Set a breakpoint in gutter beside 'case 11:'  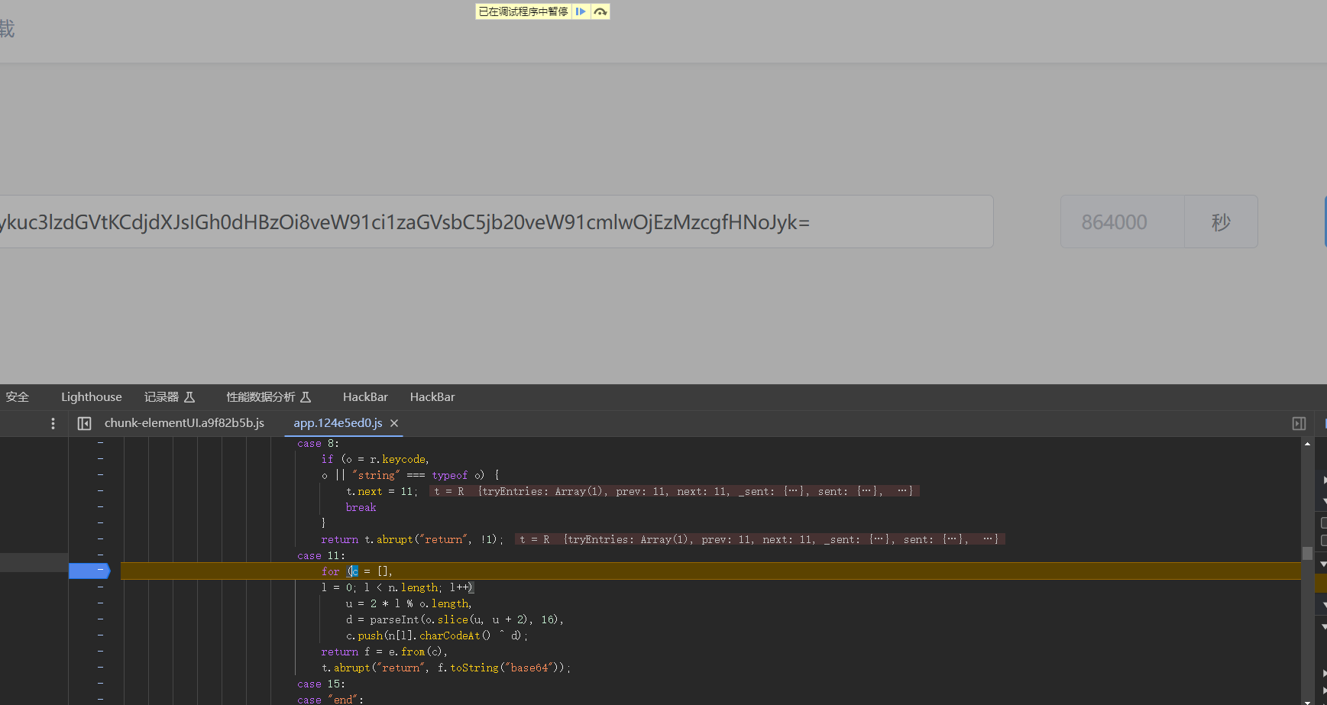click(100, 555)
